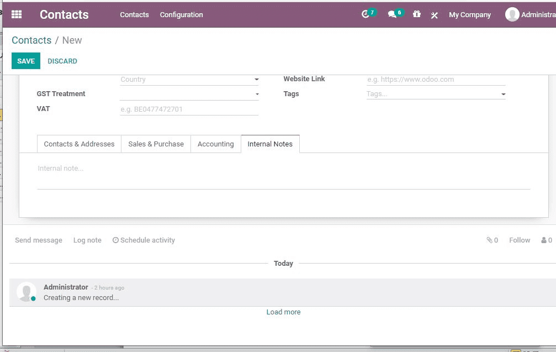The image size is (556, 352).
Task: Click into the VAT input field
Action: click(x=189, y=109)
